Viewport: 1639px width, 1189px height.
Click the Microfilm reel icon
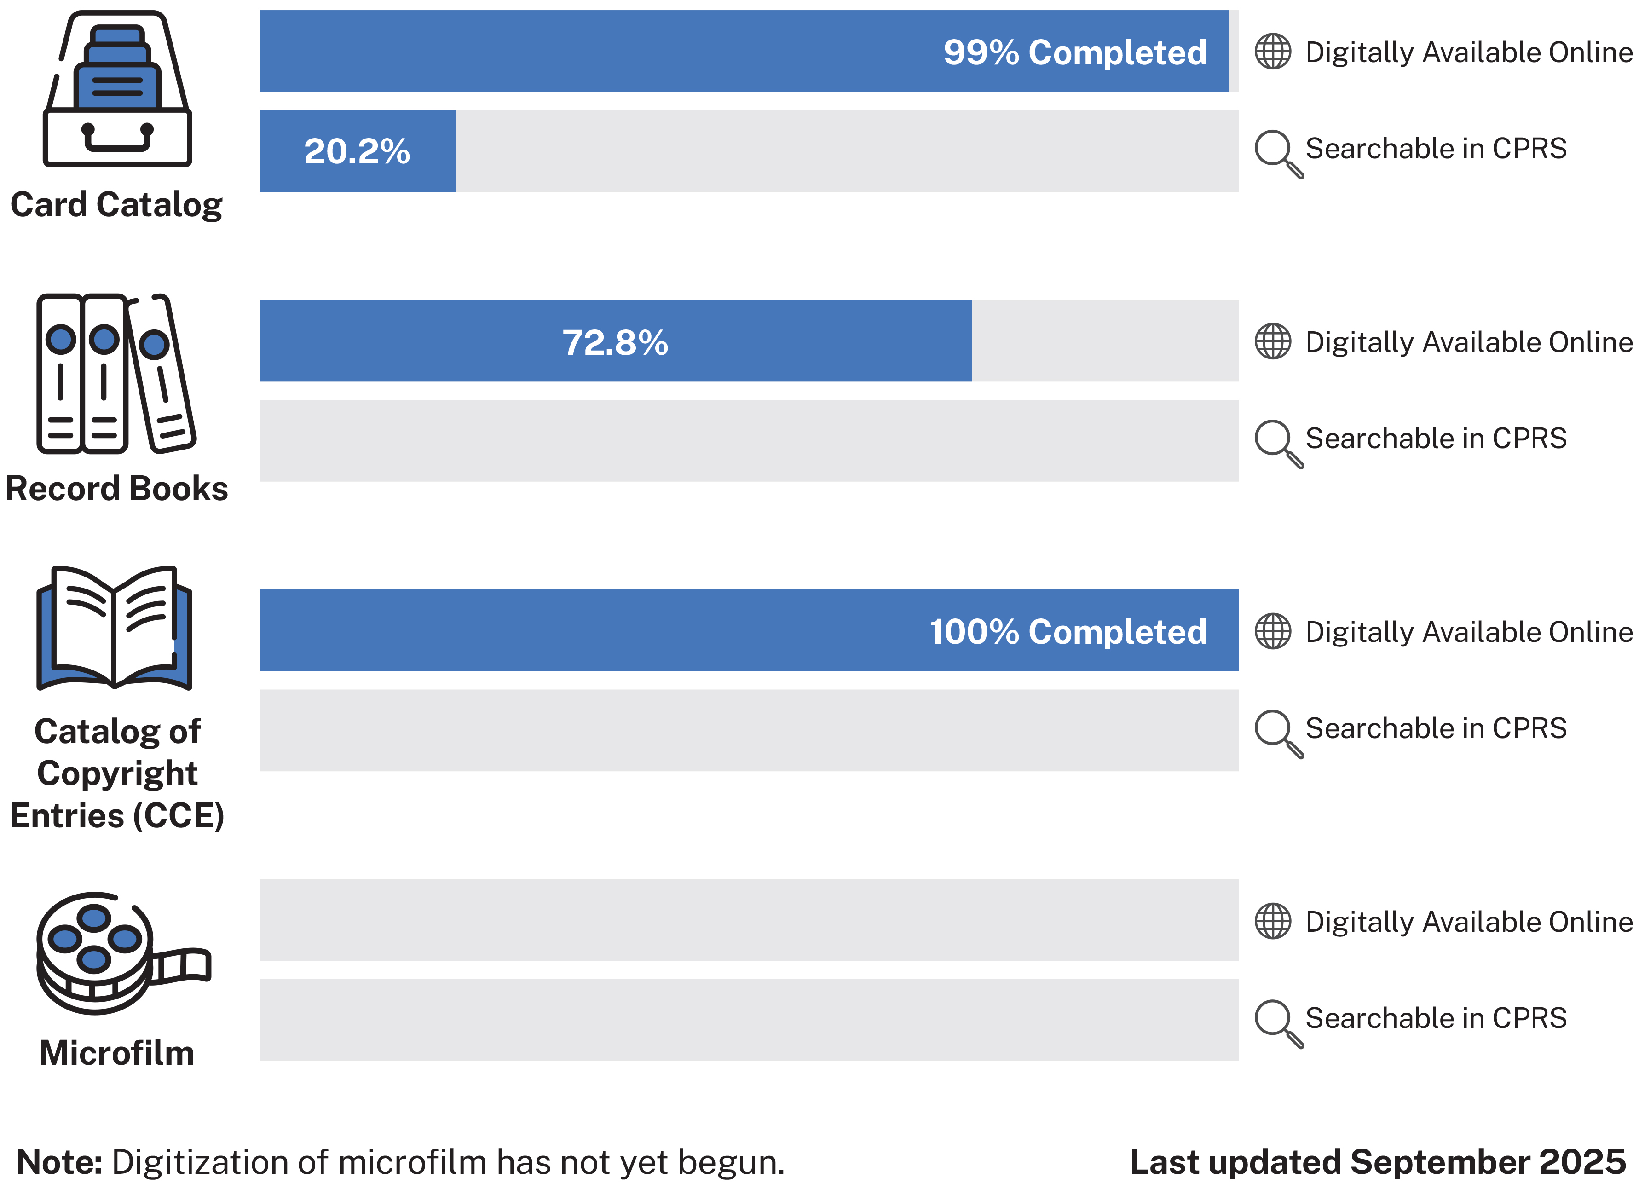[121, 952]
